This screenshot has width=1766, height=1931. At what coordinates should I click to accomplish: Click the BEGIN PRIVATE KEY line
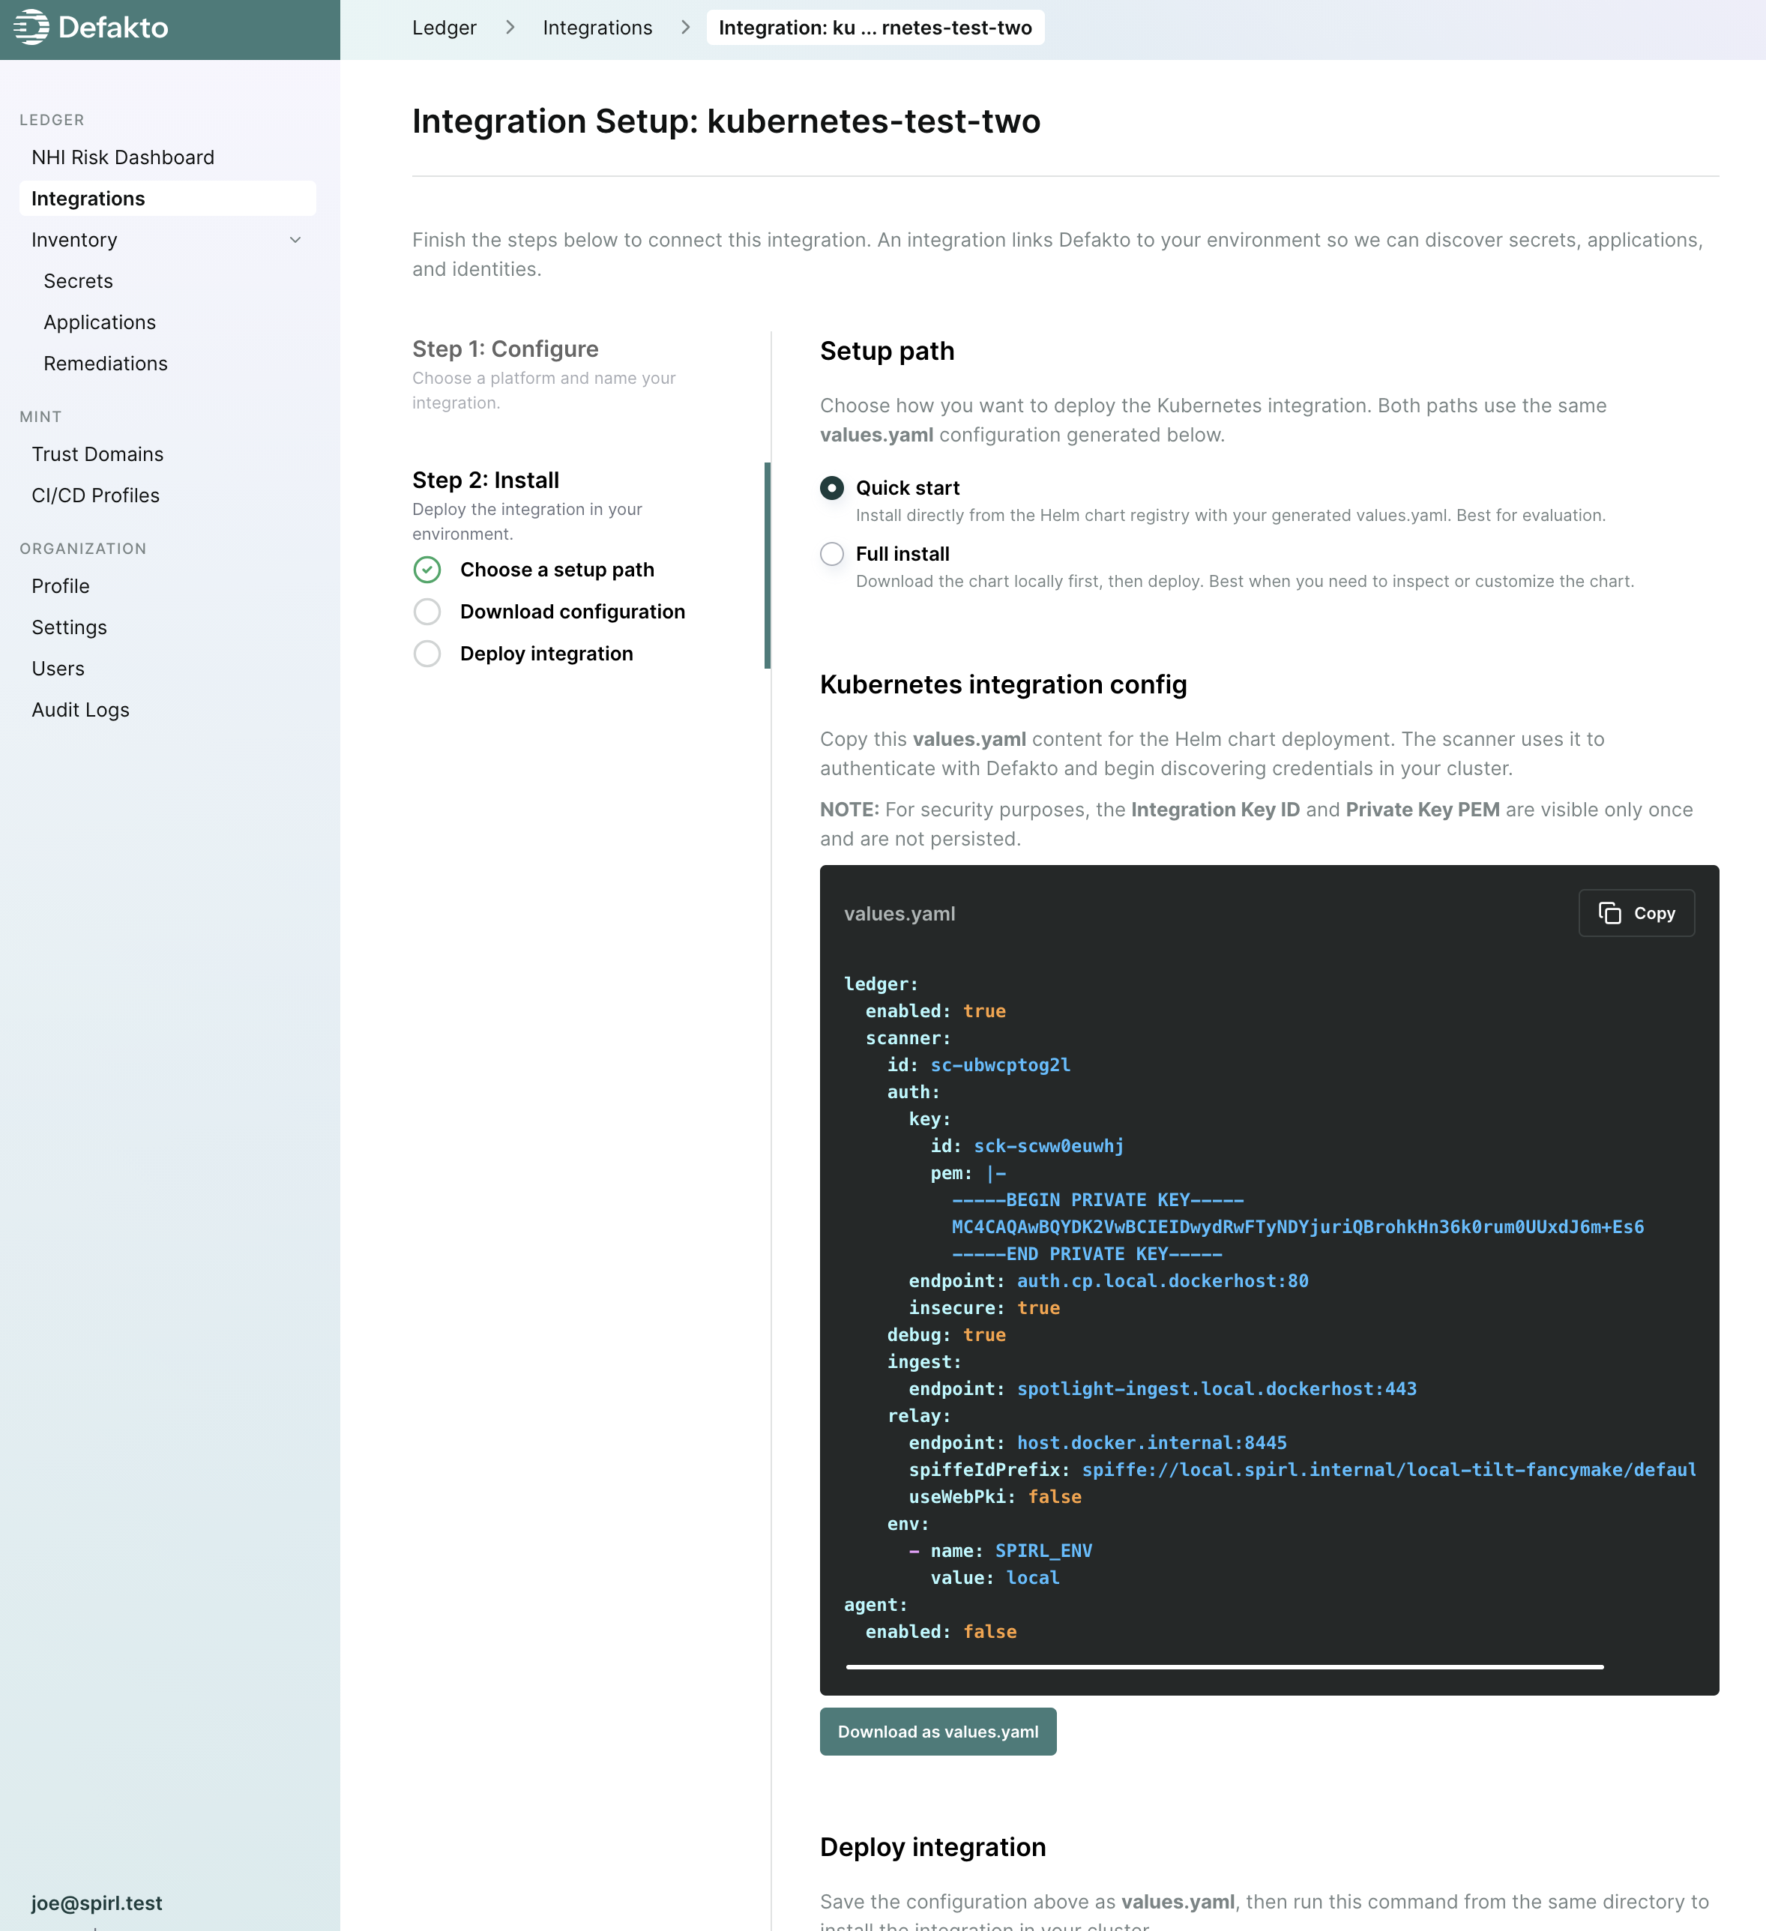click(1097, 1200)
